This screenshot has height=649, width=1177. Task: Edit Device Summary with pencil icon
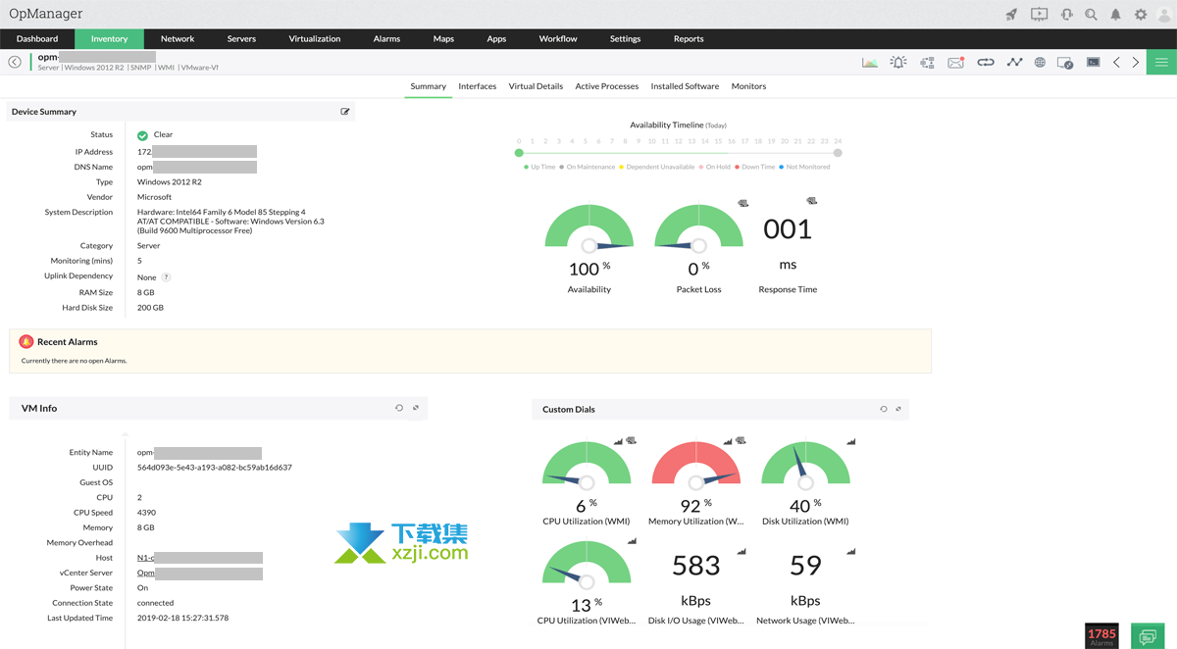[345, 112]
